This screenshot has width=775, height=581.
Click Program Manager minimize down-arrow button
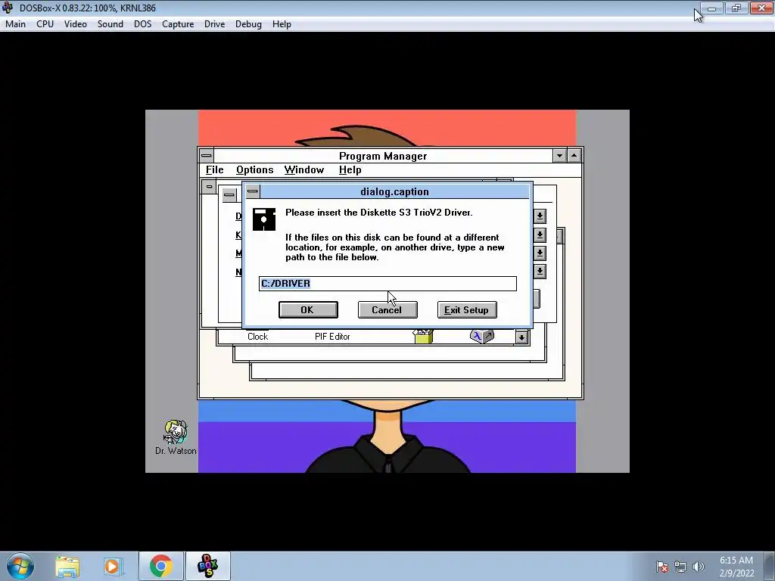pyautogui.click(x=559, y=156)
